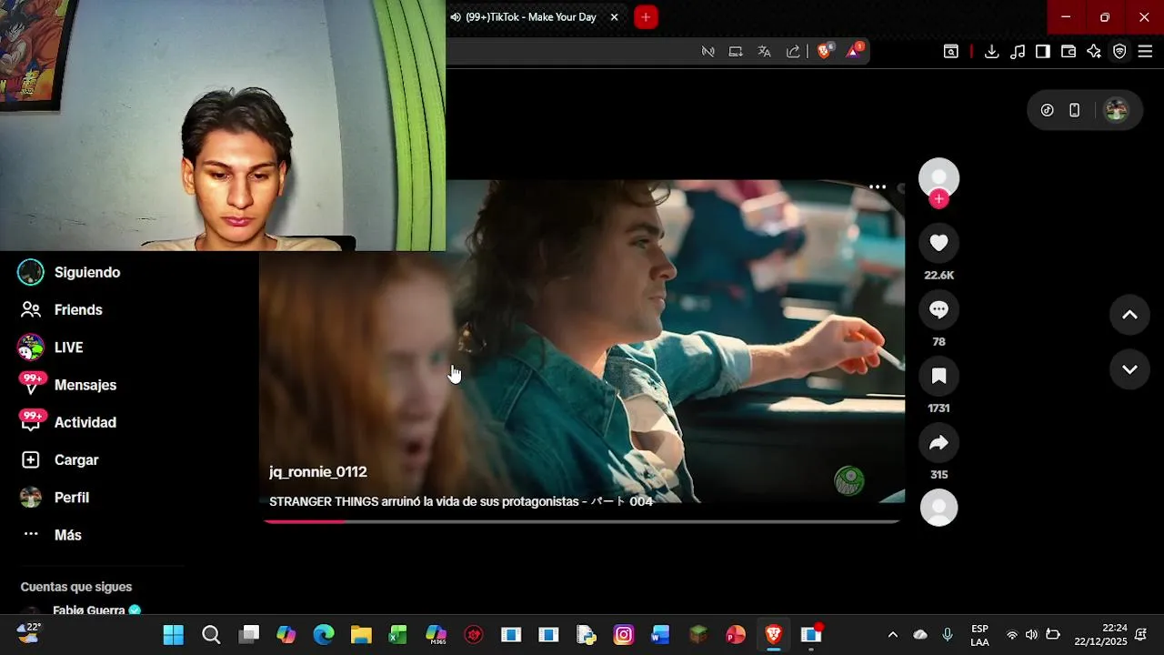The width and height of the screenshot is (1164, 655).
Task: Open Minecraft block icon in taskbar
Action: click(x=698, y=635)
